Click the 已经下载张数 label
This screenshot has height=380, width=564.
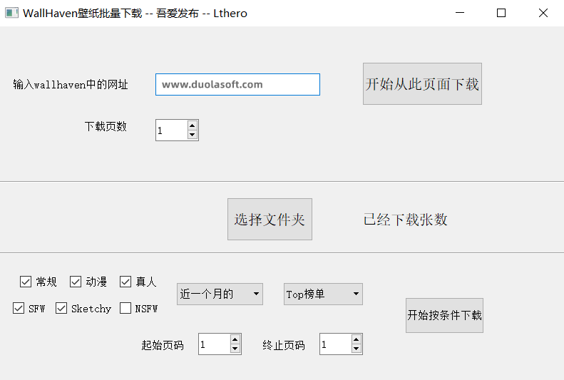(x=406, y=220)
